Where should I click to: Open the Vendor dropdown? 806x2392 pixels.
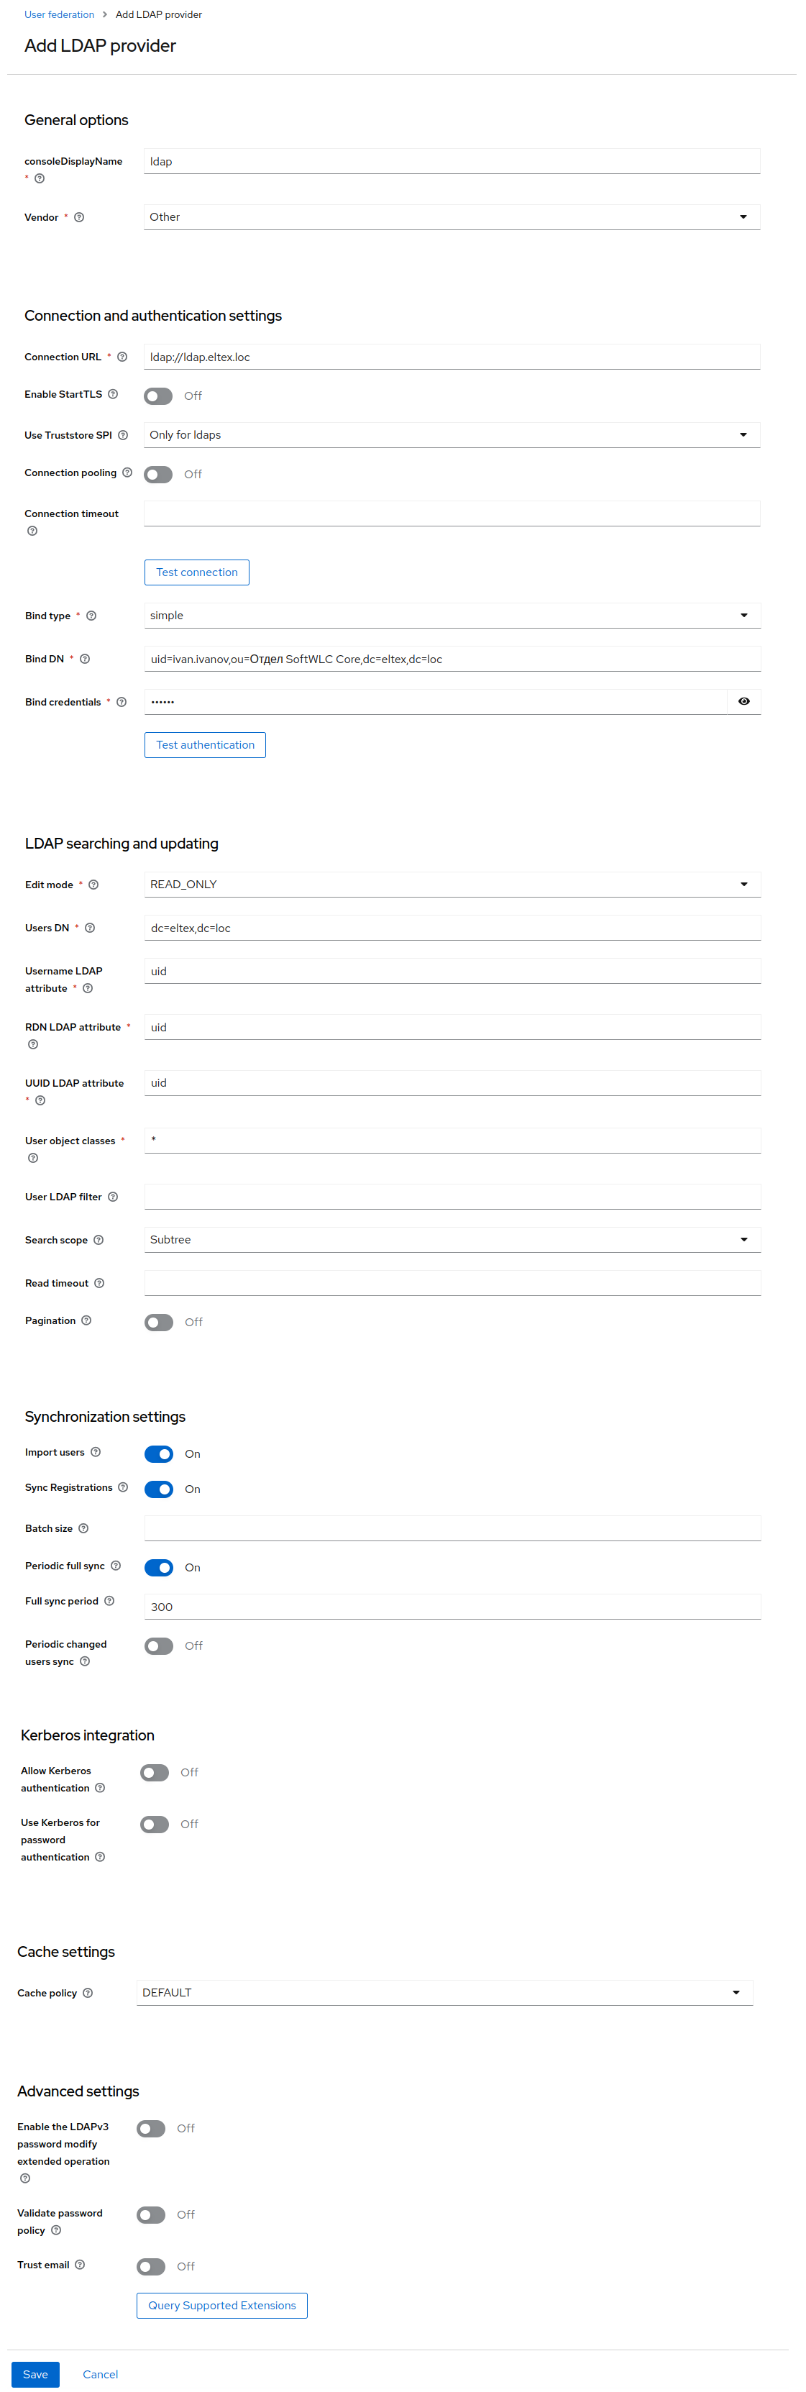point(452,217)
